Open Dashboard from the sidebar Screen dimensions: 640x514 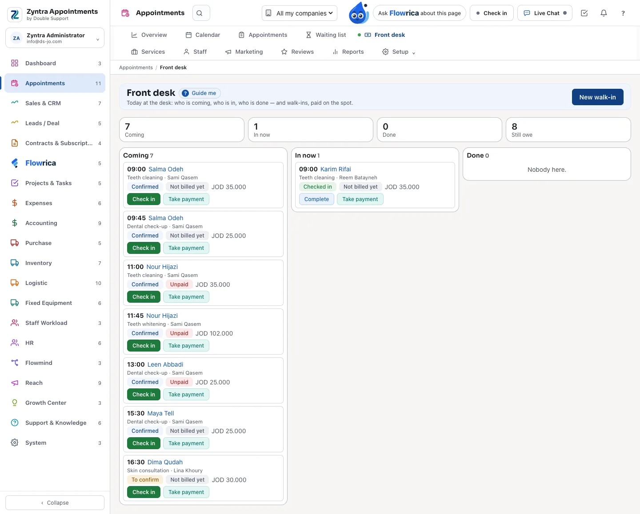[55, 63]
